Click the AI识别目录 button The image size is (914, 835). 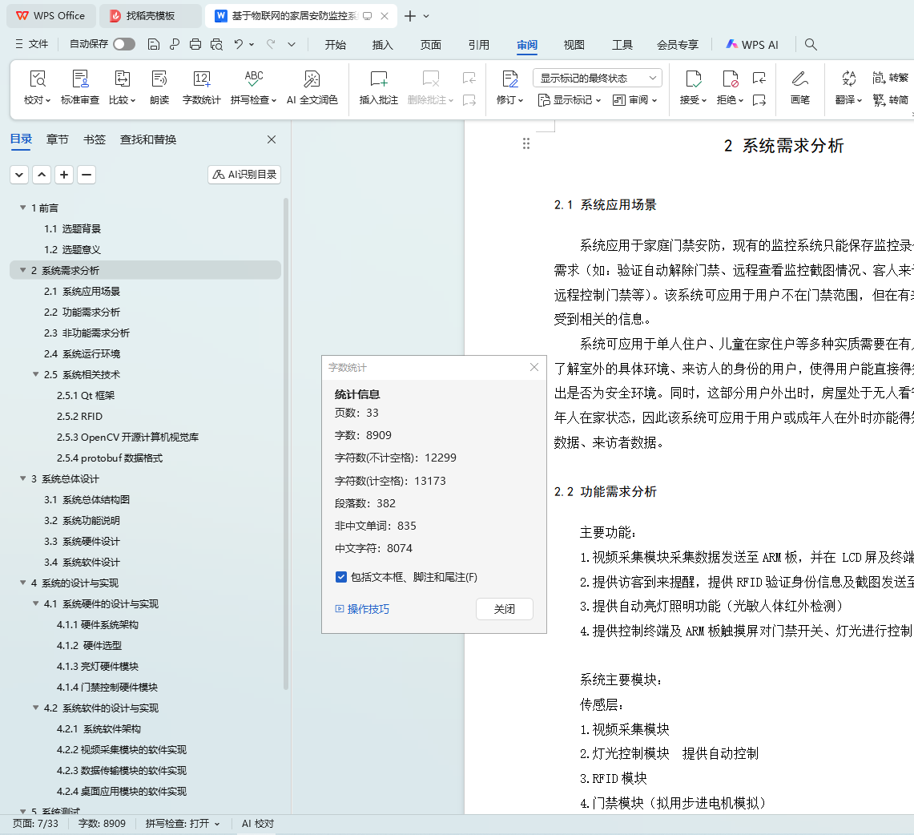tap(244, 175)
